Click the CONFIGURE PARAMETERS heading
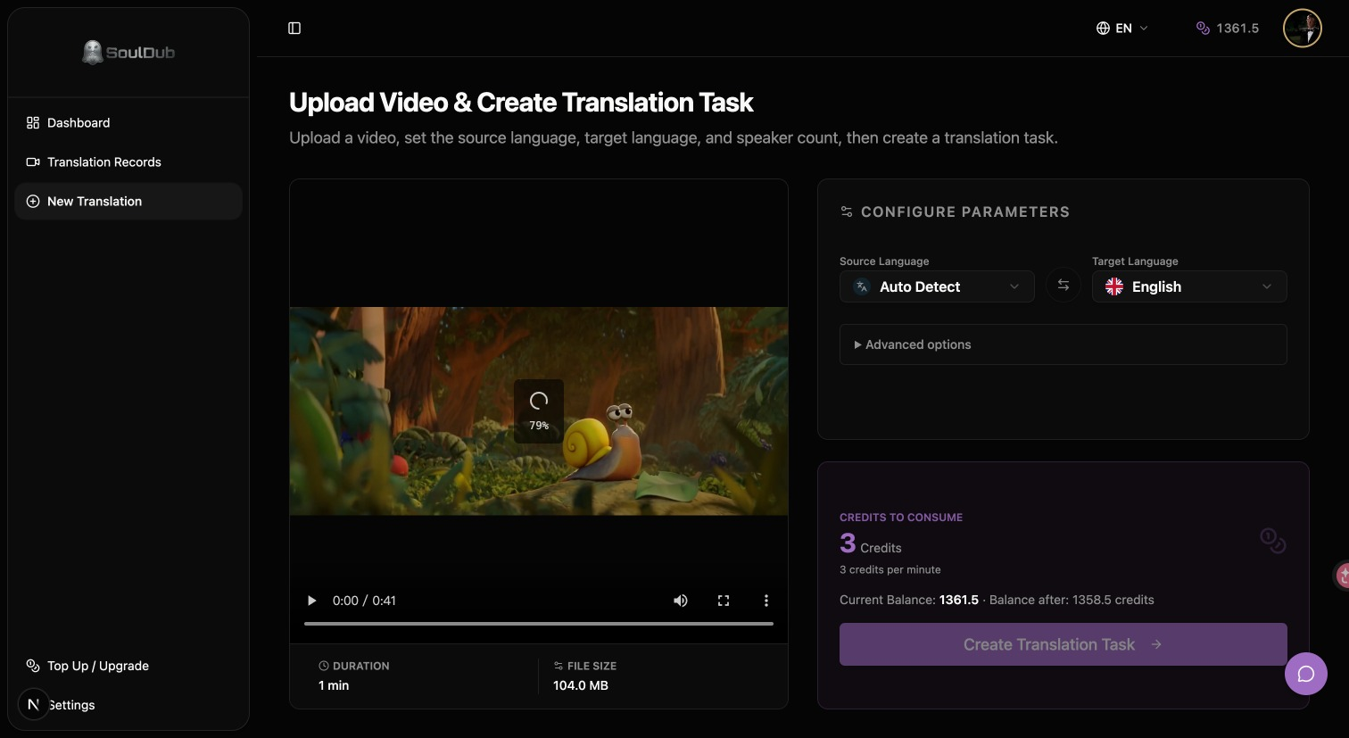This screenshot has height=738, width=1349. pos(965,211)
